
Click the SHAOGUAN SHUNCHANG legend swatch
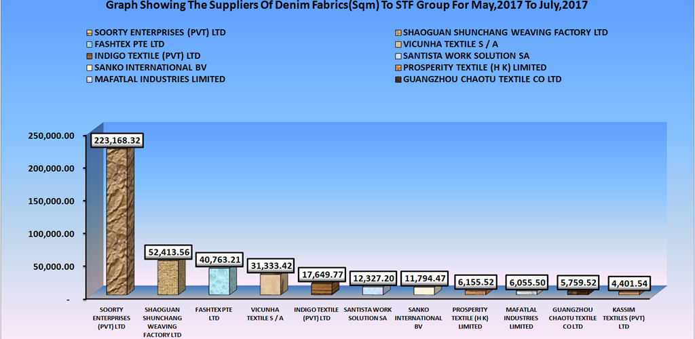398,33
